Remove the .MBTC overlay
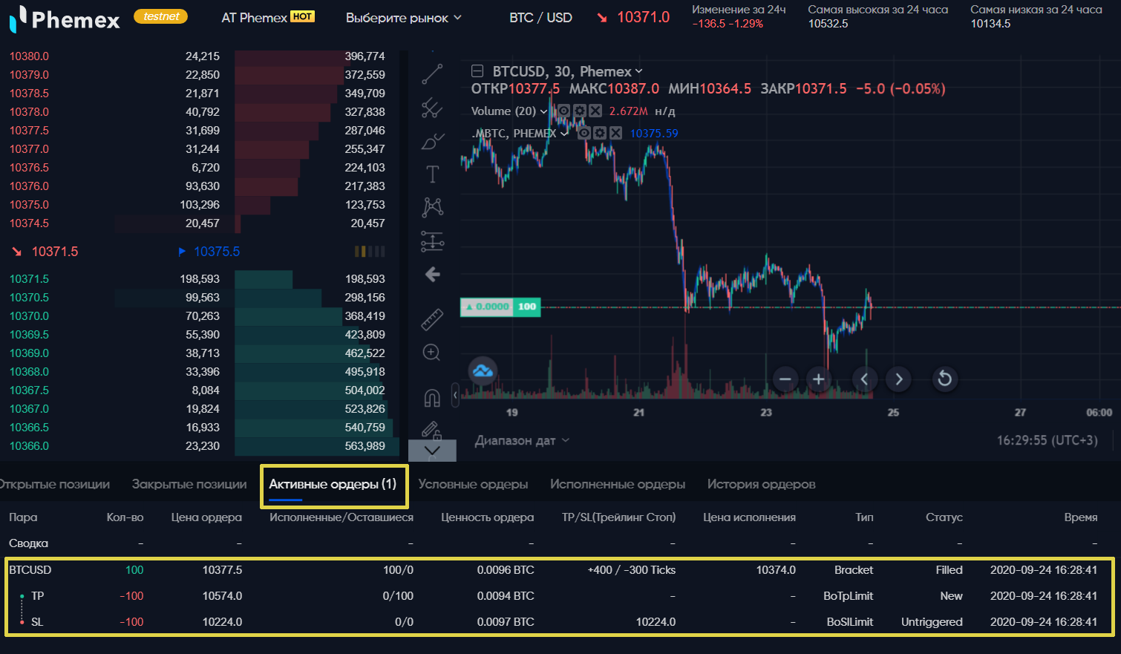The width and height of the screenshot is (1121, 654). click(615, 134)
